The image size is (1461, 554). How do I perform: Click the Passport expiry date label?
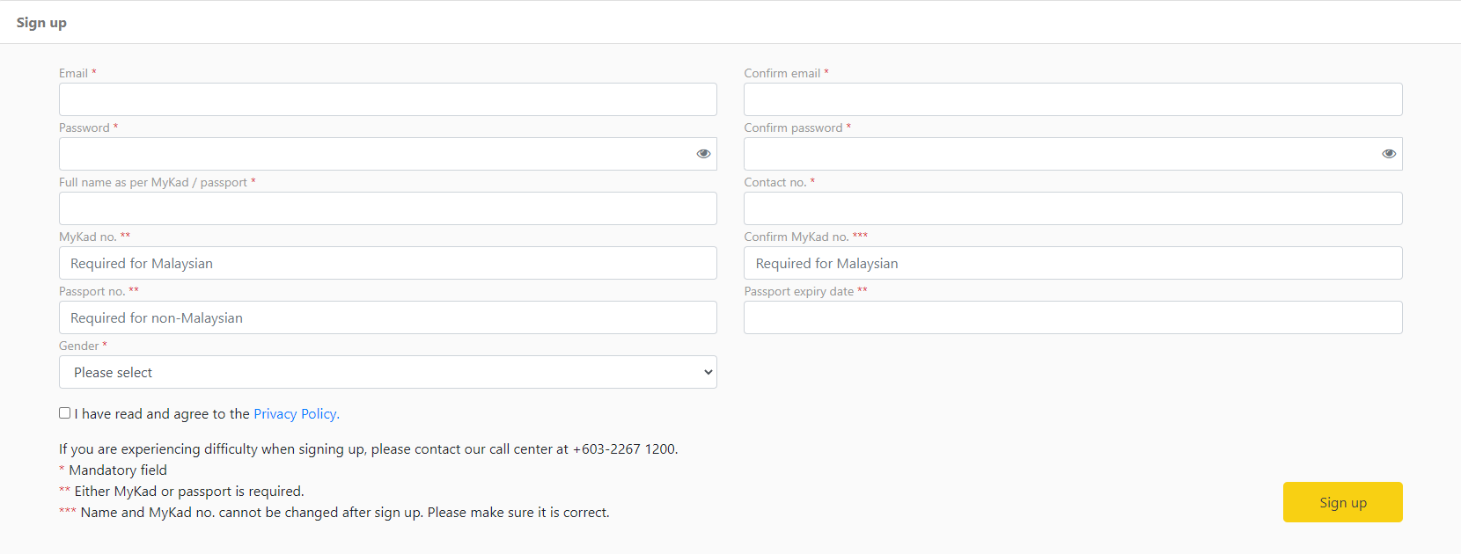[x=798, y=292]
